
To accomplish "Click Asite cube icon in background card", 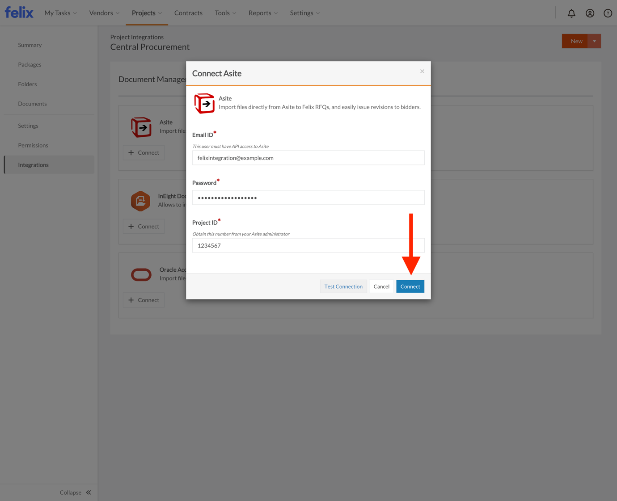I will [x=141, y=127].
